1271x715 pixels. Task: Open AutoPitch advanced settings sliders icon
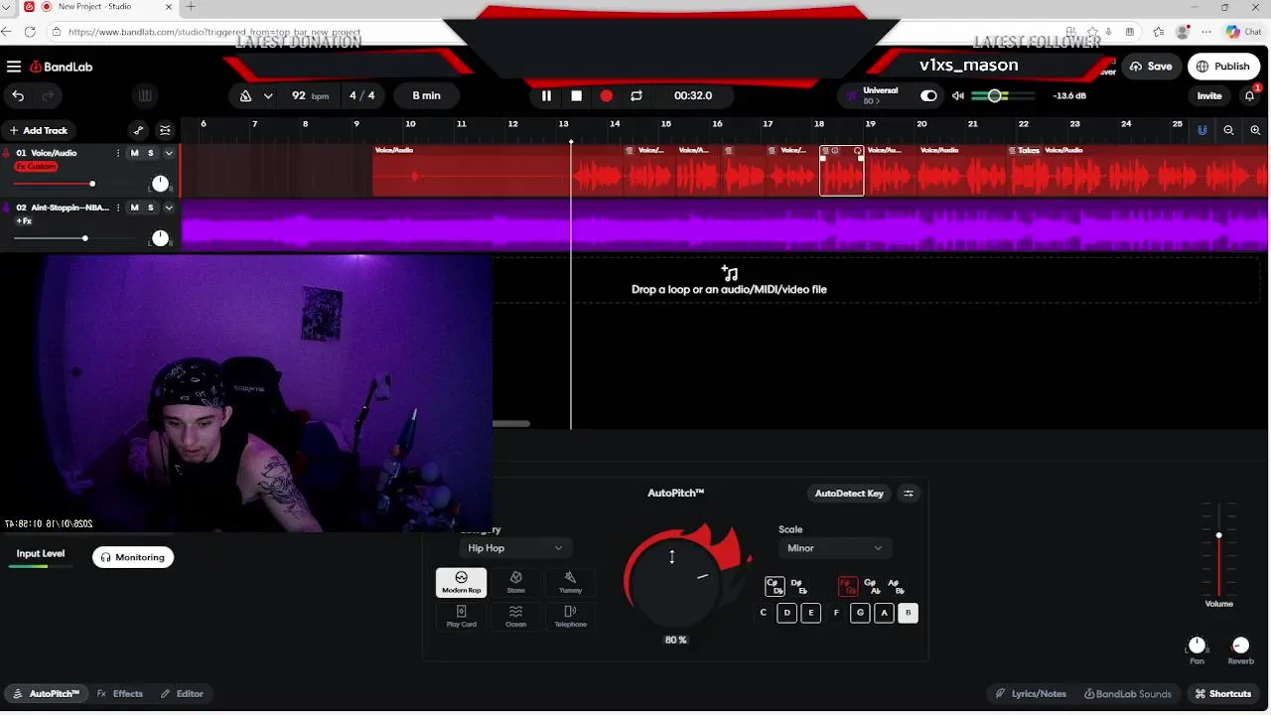(x=908, y=494)
